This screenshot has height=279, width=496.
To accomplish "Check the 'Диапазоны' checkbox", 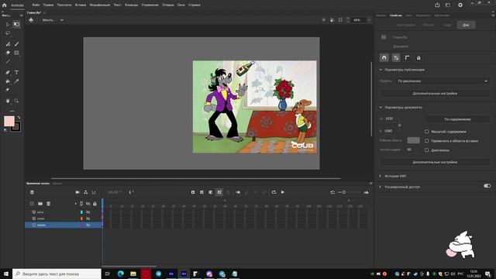I will pos(427,150).
